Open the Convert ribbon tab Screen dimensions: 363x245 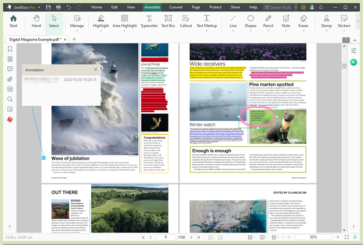click(176, 7)
